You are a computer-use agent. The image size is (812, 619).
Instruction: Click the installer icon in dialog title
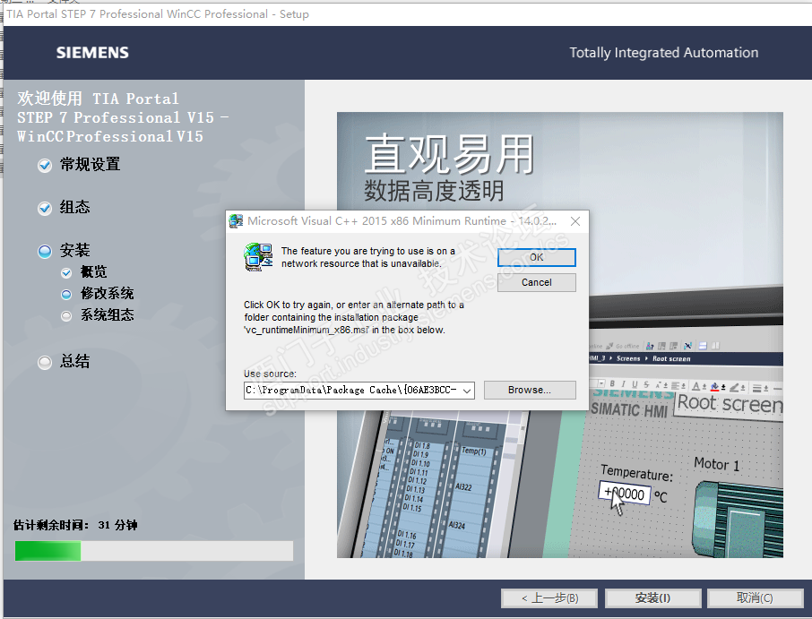236,221
